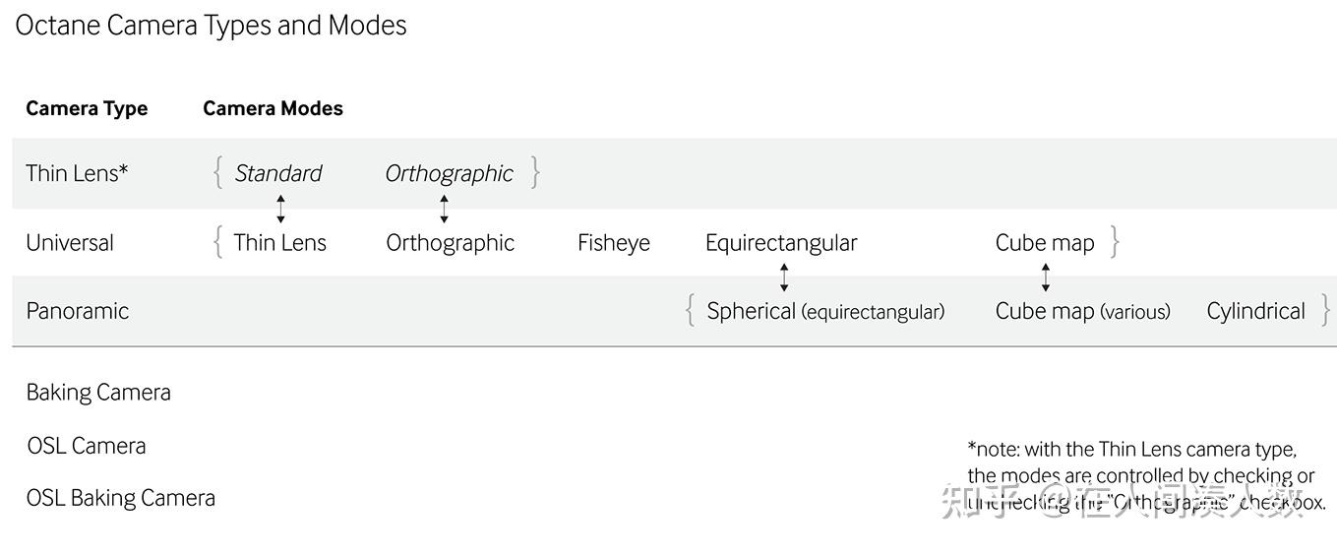Click the italic Orthographic mode in Thin Lens row
Screen dimensions: 1337x555
(449, 173)
